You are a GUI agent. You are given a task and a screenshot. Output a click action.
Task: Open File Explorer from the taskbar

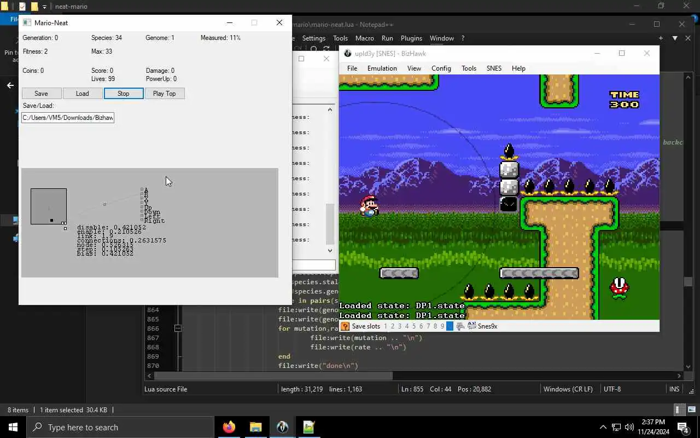255,427
